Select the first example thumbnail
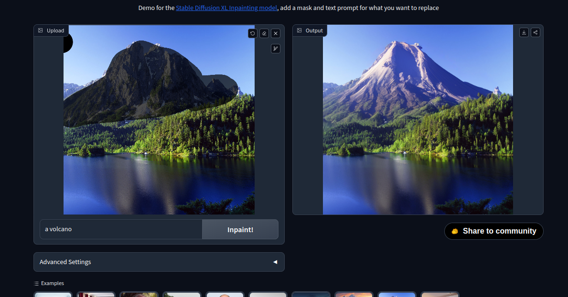Viewport: 568px width, 297px height. point(53,294)
